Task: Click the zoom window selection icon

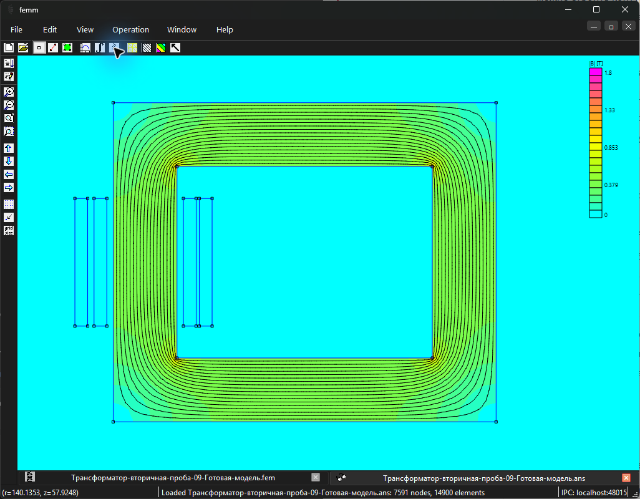Action: [9, 131]
